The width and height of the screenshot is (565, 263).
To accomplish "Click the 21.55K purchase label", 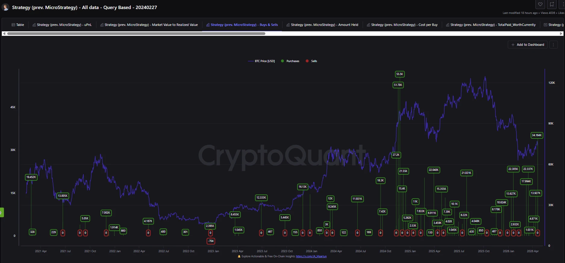I will pos(403,171).
